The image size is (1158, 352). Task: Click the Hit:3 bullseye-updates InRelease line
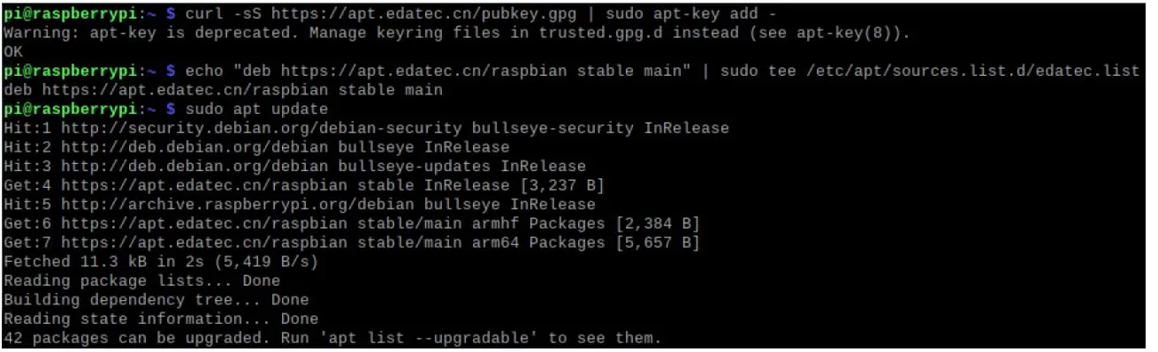tap(294, 167)
